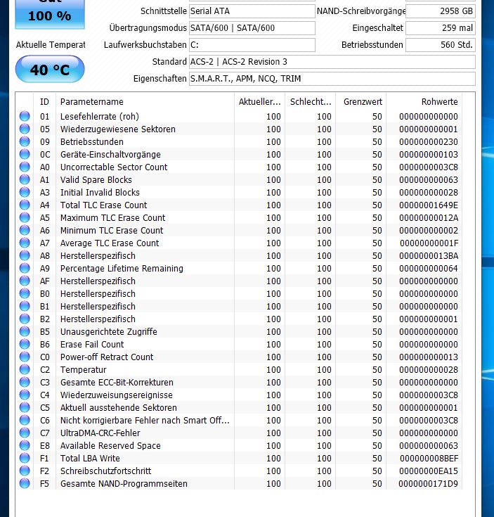Image resolution: width=494 pixels, height=517 pixels.
Task: Select the Herstellerspezifisch row with ID B0
Action: tap(239, 293)
